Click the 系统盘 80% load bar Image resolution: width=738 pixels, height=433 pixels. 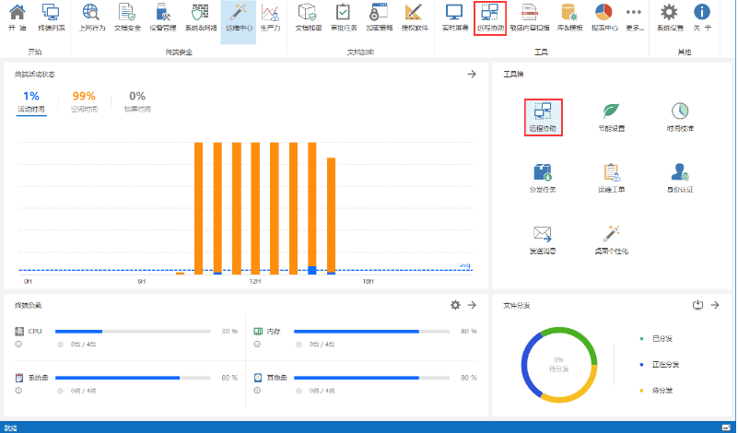coord(133,378)
